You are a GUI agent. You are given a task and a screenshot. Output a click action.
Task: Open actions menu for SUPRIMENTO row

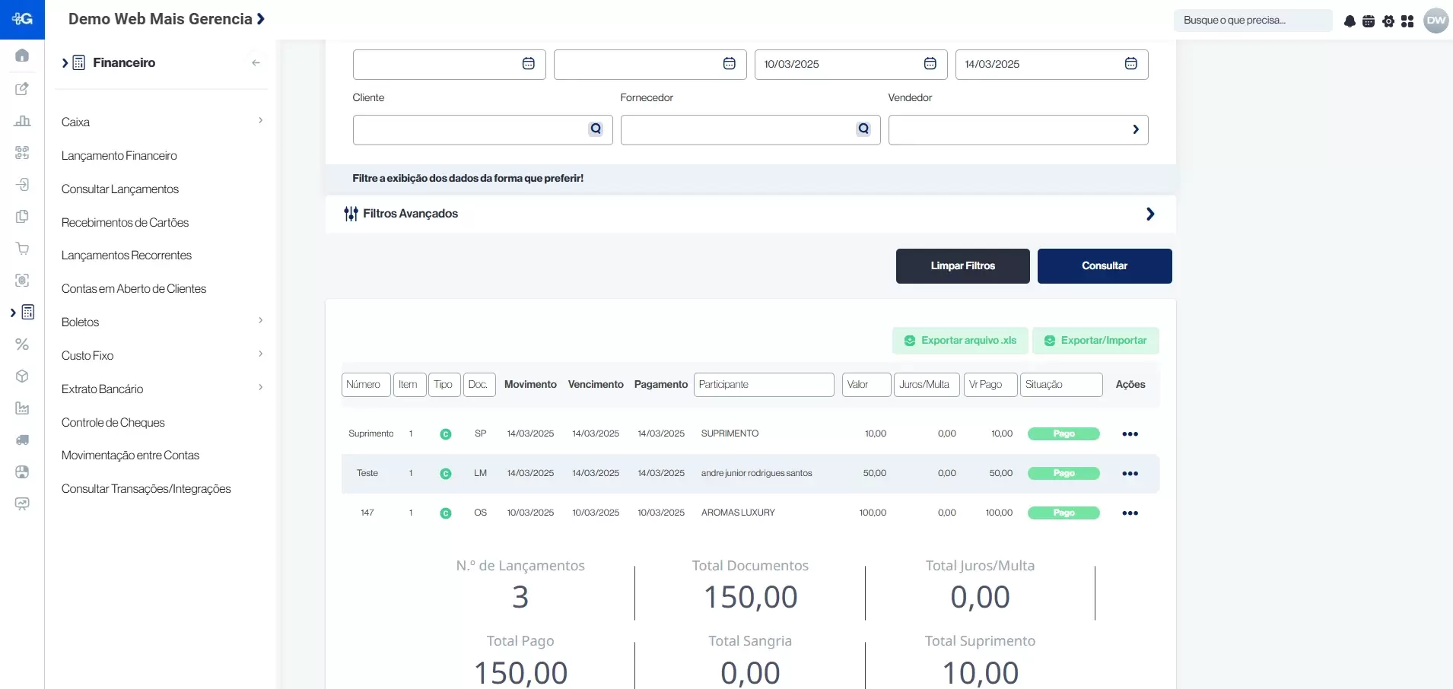1130,434
